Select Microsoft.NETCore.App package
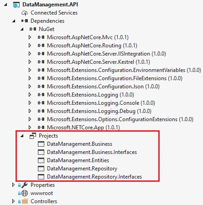The height and width of the screenshot is (205, 203). click(83, 128)
